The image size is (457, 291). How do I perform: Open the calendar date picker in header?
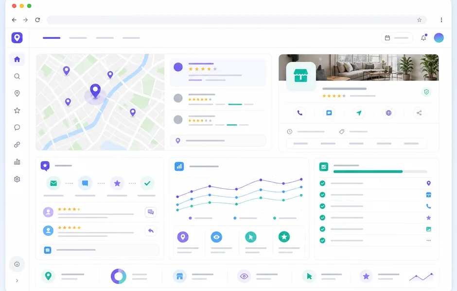(397, 38)
